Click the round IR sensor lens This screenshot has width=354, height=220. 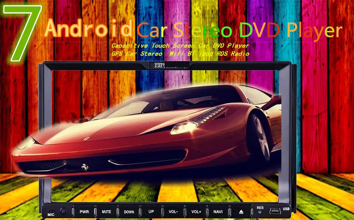[63, 211]
